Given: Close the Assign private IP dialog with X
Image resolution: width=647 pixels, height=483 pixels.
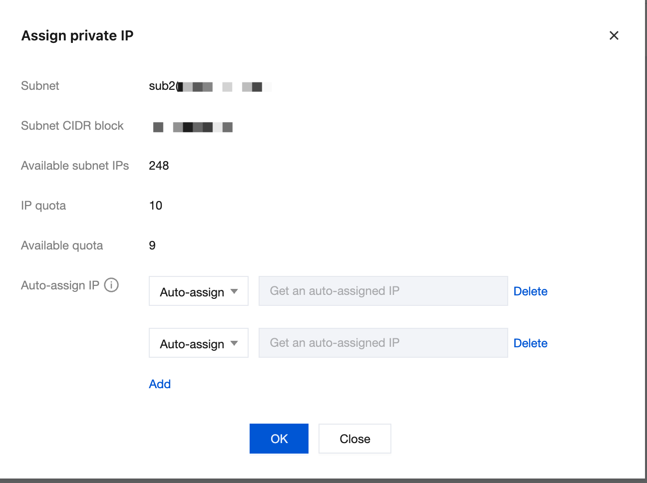Looking at the screenshot, I should click(614, 35).
